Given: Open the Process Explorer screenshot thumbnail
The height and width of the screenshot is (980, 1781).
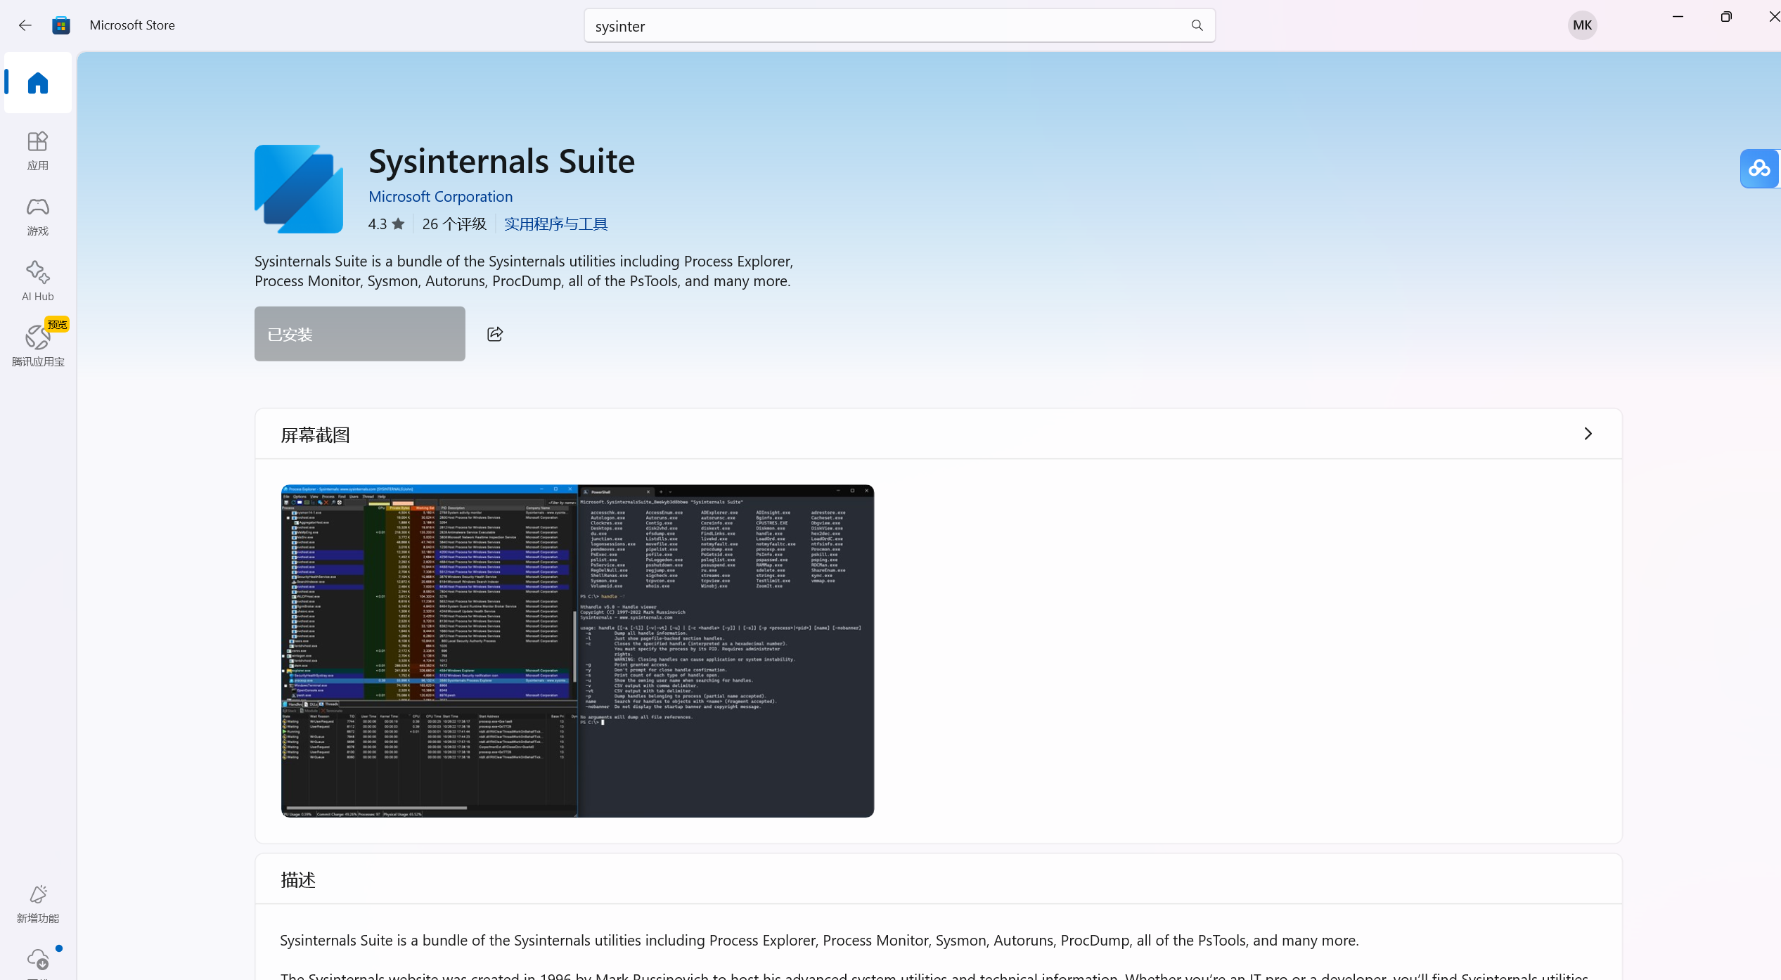Looking at the screenshot, I should click(577, 651).
